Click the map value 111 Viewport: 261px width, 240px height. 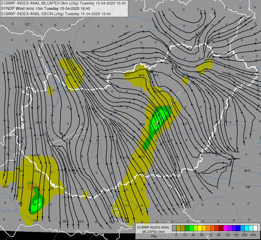pos(127,206)
